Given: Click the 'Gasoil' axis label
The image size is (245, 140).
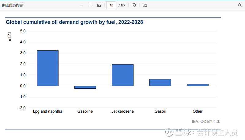Looking at the screenshot, I should 160,111.
